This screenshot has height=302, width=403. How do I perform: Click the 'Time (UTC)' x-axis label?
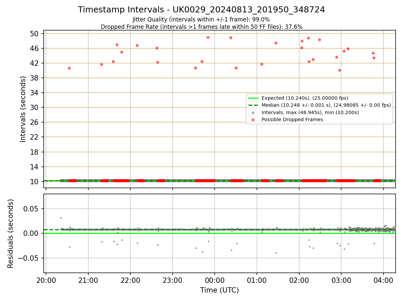pos(220,290)
